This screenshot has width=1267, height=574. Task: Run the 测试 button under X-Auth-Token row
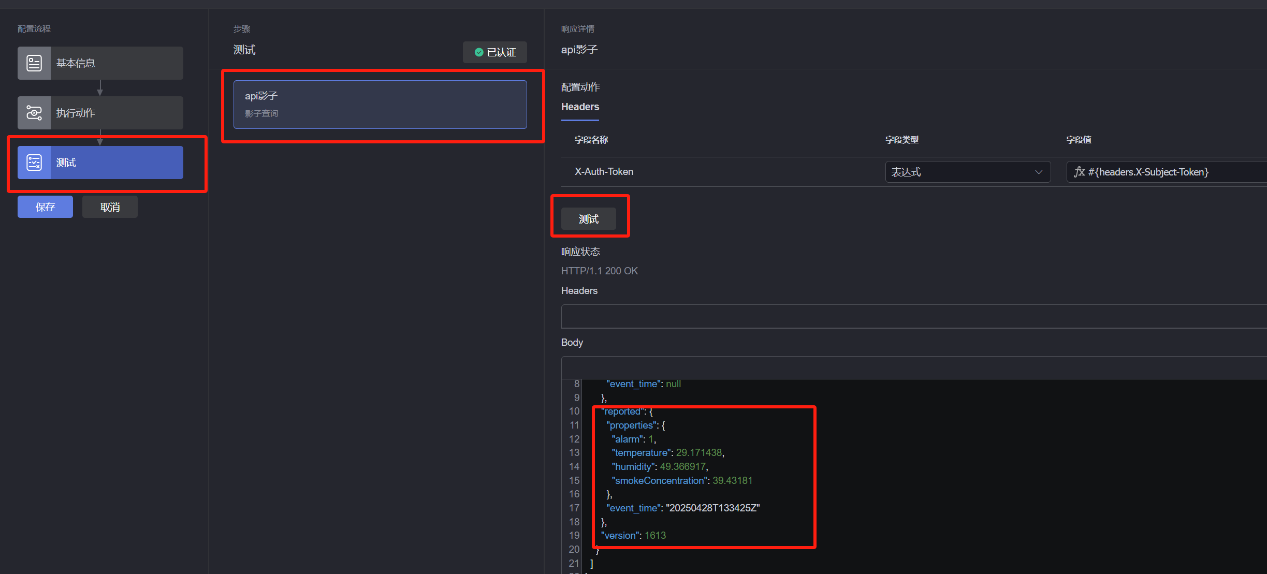[x=589, y=219]
